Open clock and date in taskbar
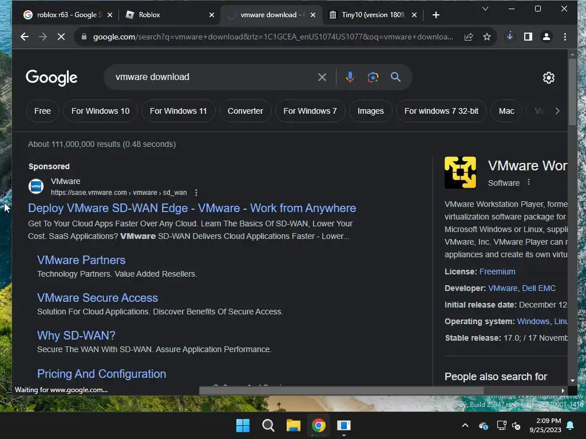586x439 pixels. [545, 425]
